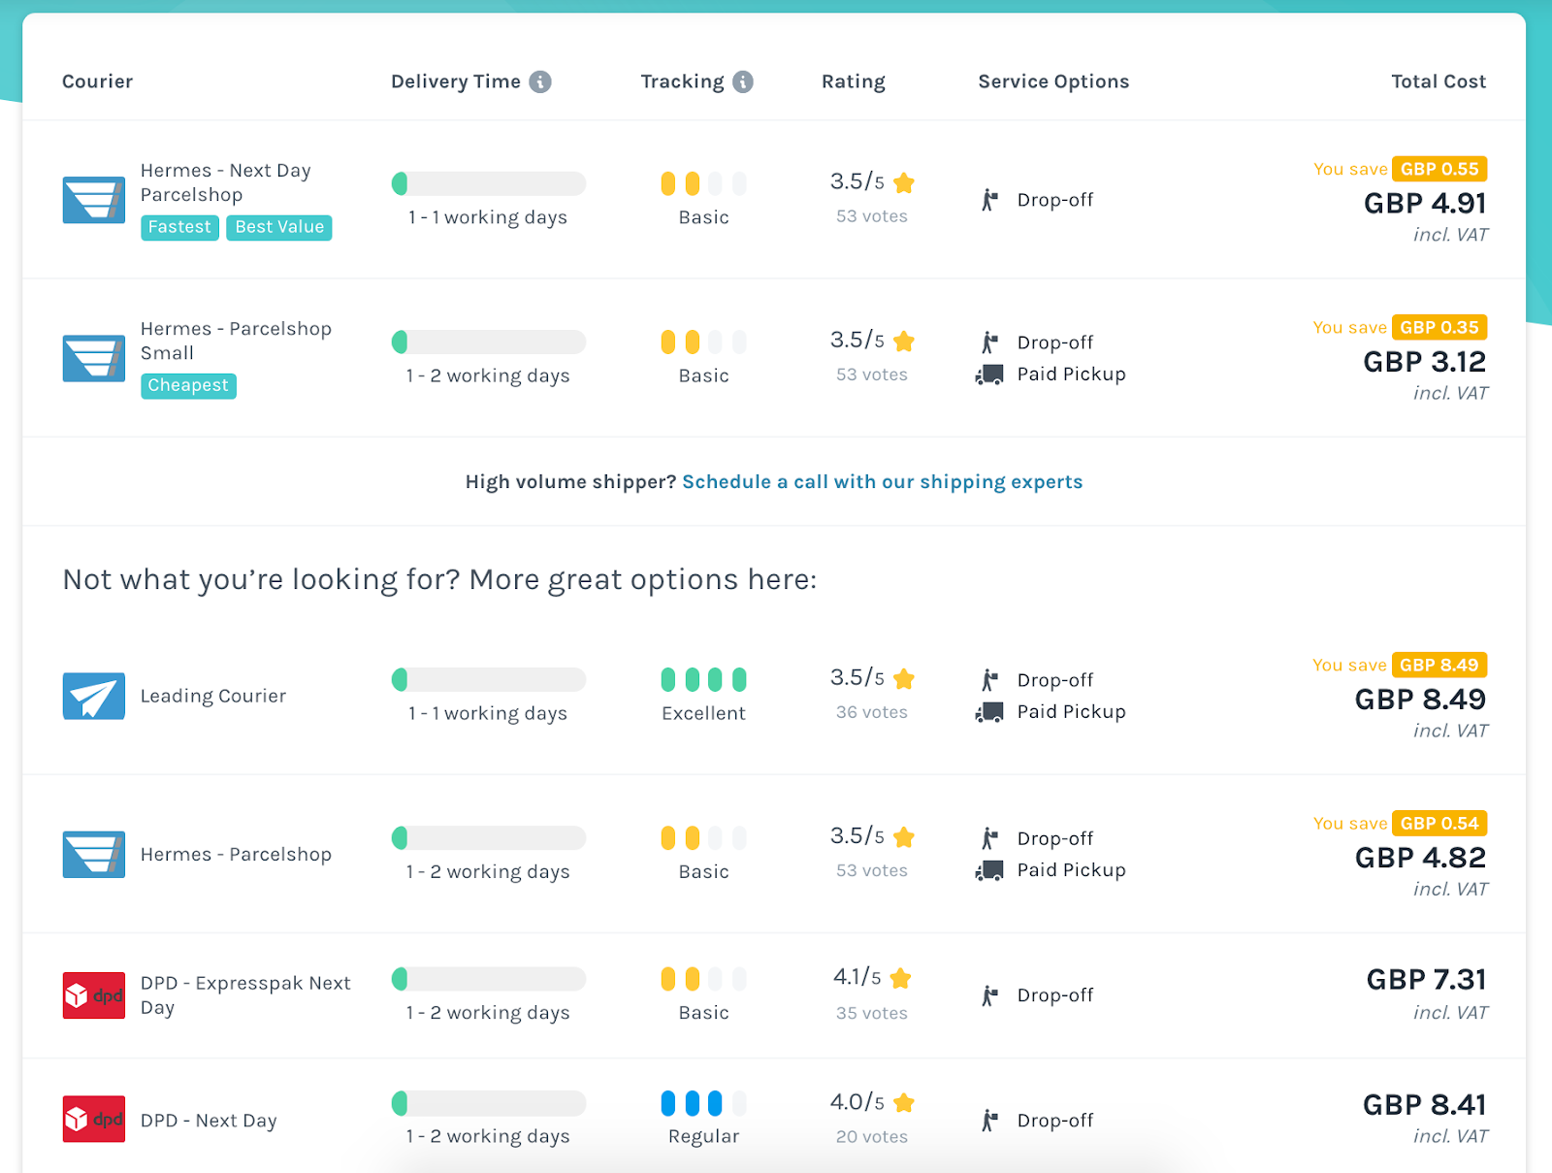This screenshot has width=1552, height=1173.
Task: Click the GBP 0.55 savings badge
Action: (x=1439, y=169)
